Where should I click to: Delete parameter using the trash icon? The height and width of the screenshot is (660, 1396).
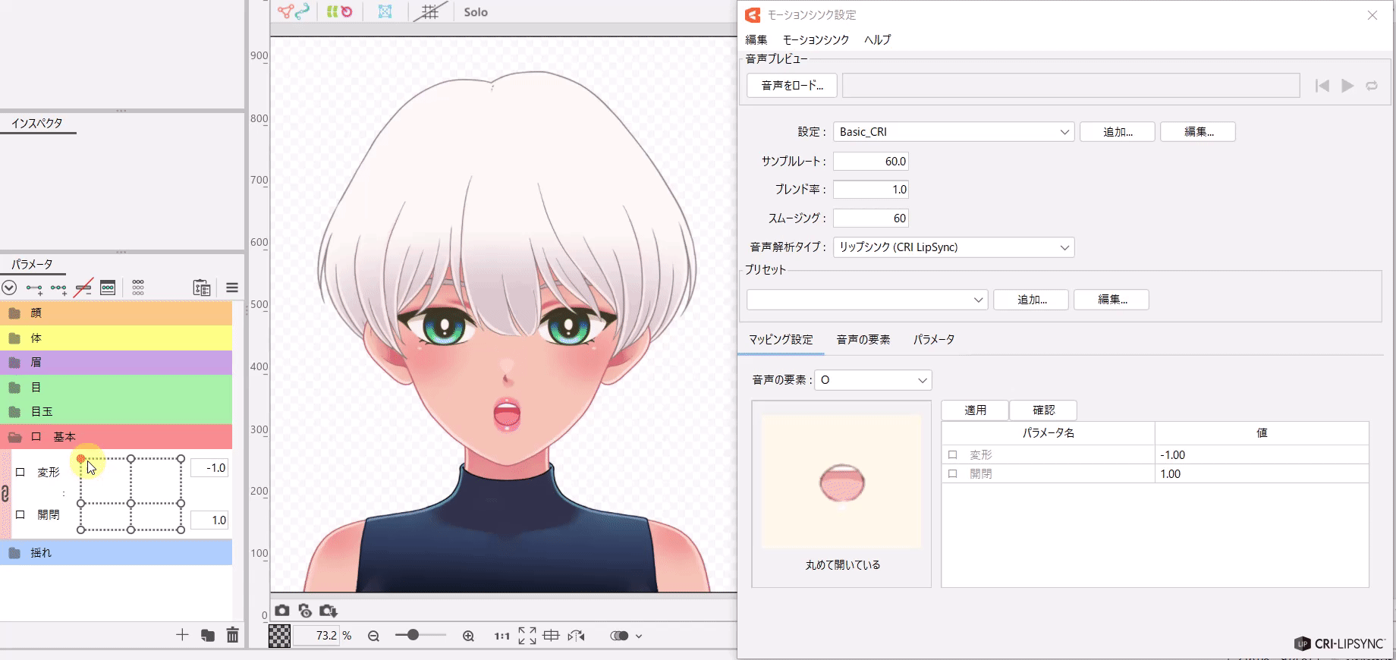click(232, 635)
